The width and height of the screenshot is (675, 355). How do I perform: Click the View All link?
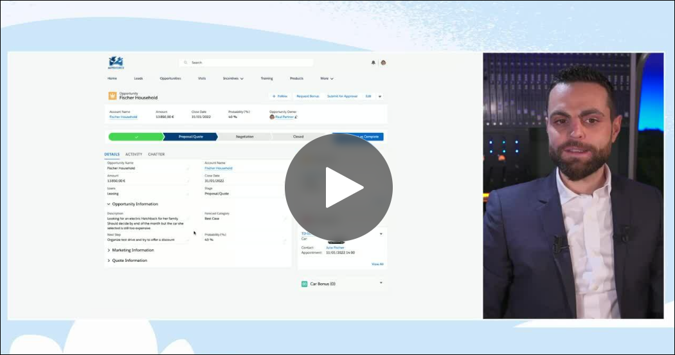(x=377, y=264)
